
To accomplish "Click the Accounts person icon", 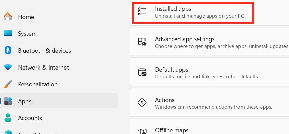I will [x=8, y=118].
